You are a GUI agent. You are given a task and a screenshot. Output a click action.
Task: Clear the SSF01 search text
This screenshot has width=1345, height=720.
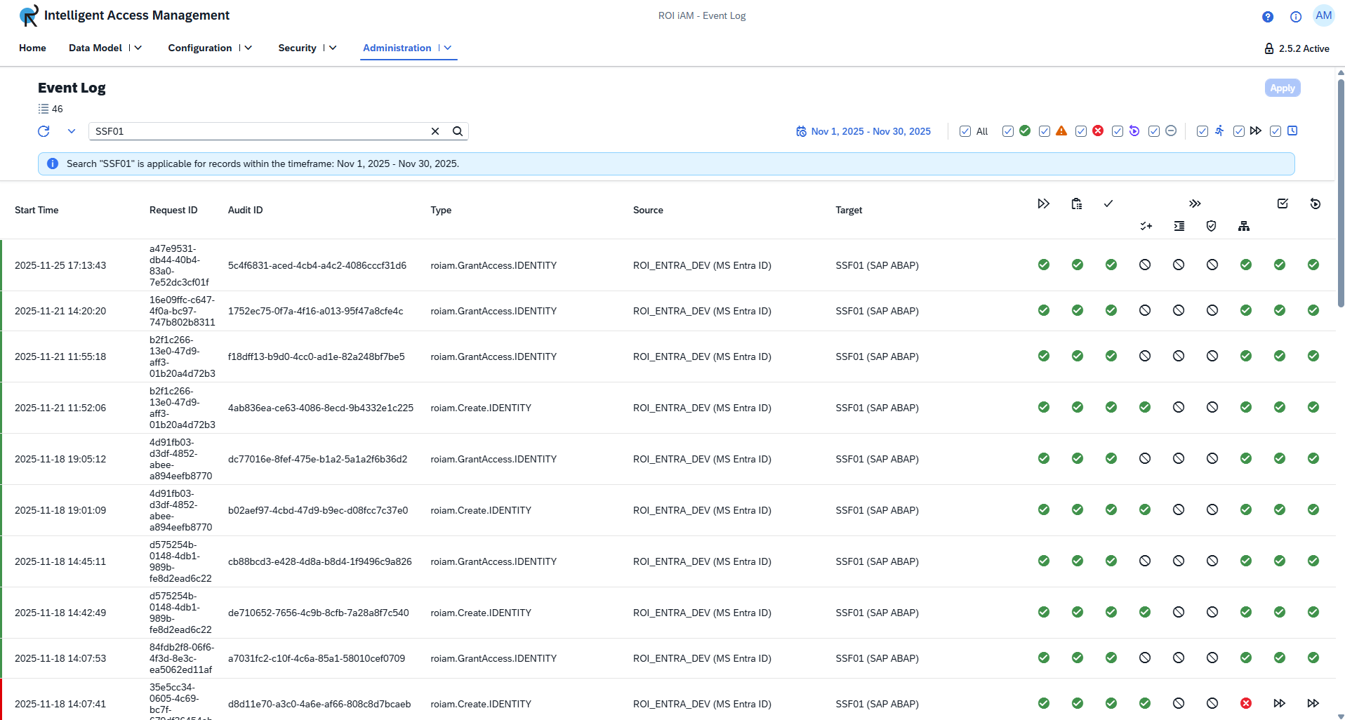tap(435, 131)
